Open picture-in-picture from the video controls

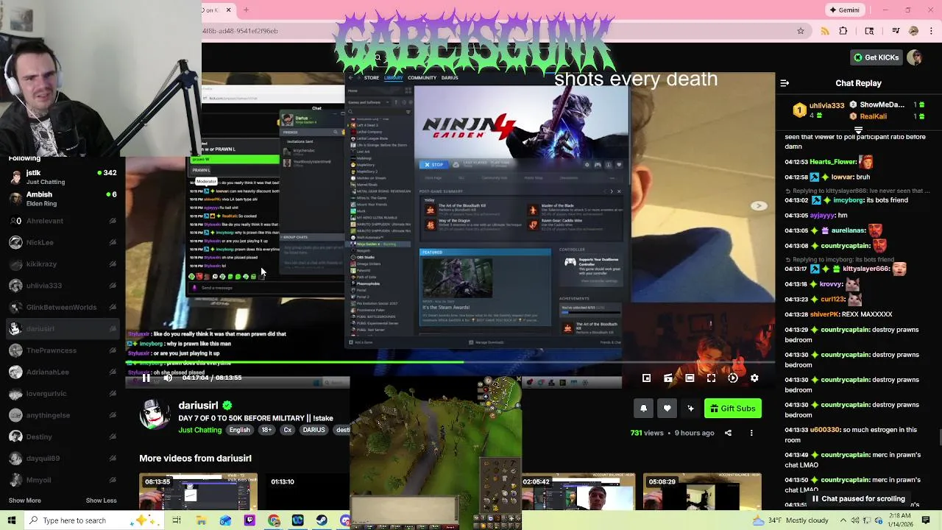point(646,378)
